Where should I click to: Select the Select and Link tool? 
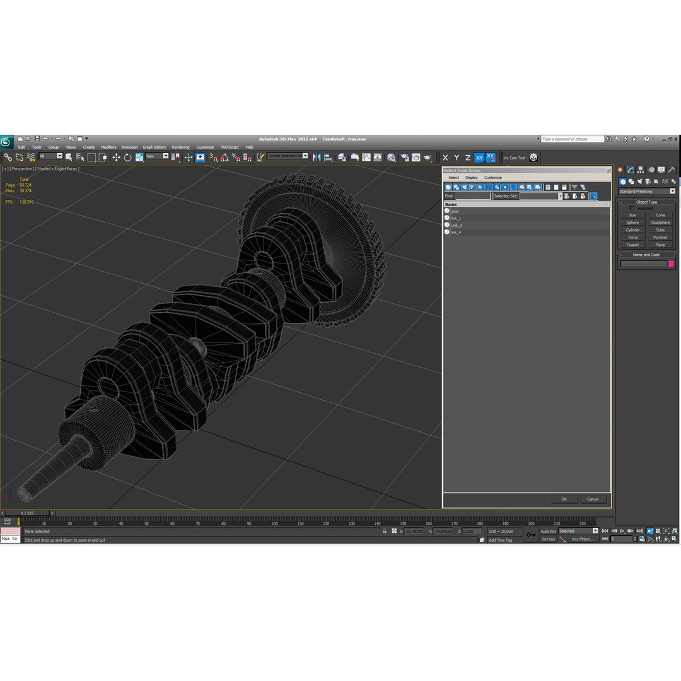(x=8, y=157)
